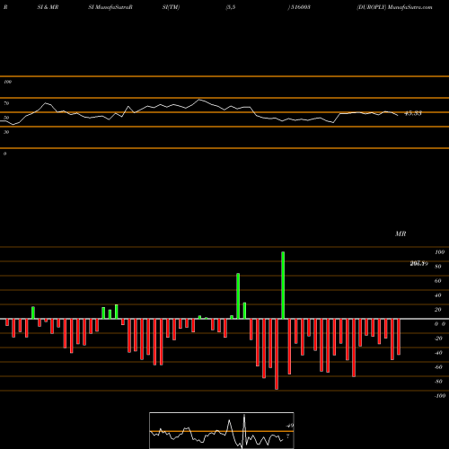Open the mini overview chart thumbnail at the bottom
Screen dimensions: 449x449
222,430
